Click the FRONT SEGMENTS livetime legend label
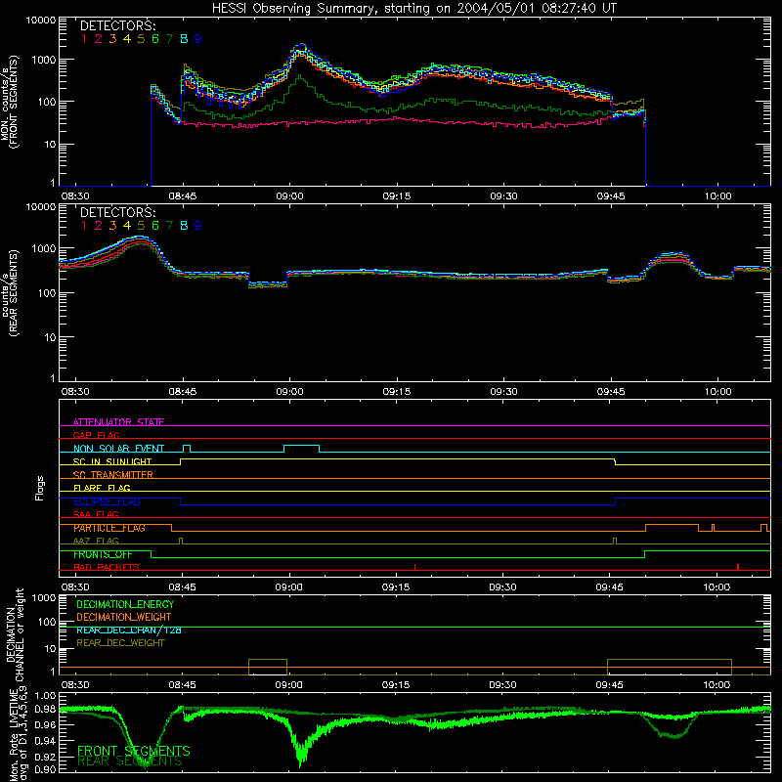 click(x=134, y=751)
